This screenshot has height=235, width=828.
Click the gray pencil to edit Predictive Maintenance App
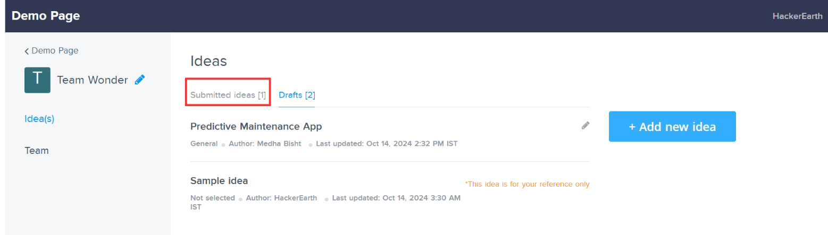pos(586,126)
